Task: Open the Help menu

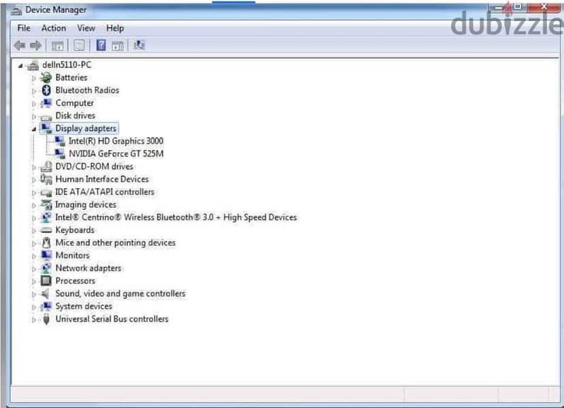Action: click(x=115, y=28)
